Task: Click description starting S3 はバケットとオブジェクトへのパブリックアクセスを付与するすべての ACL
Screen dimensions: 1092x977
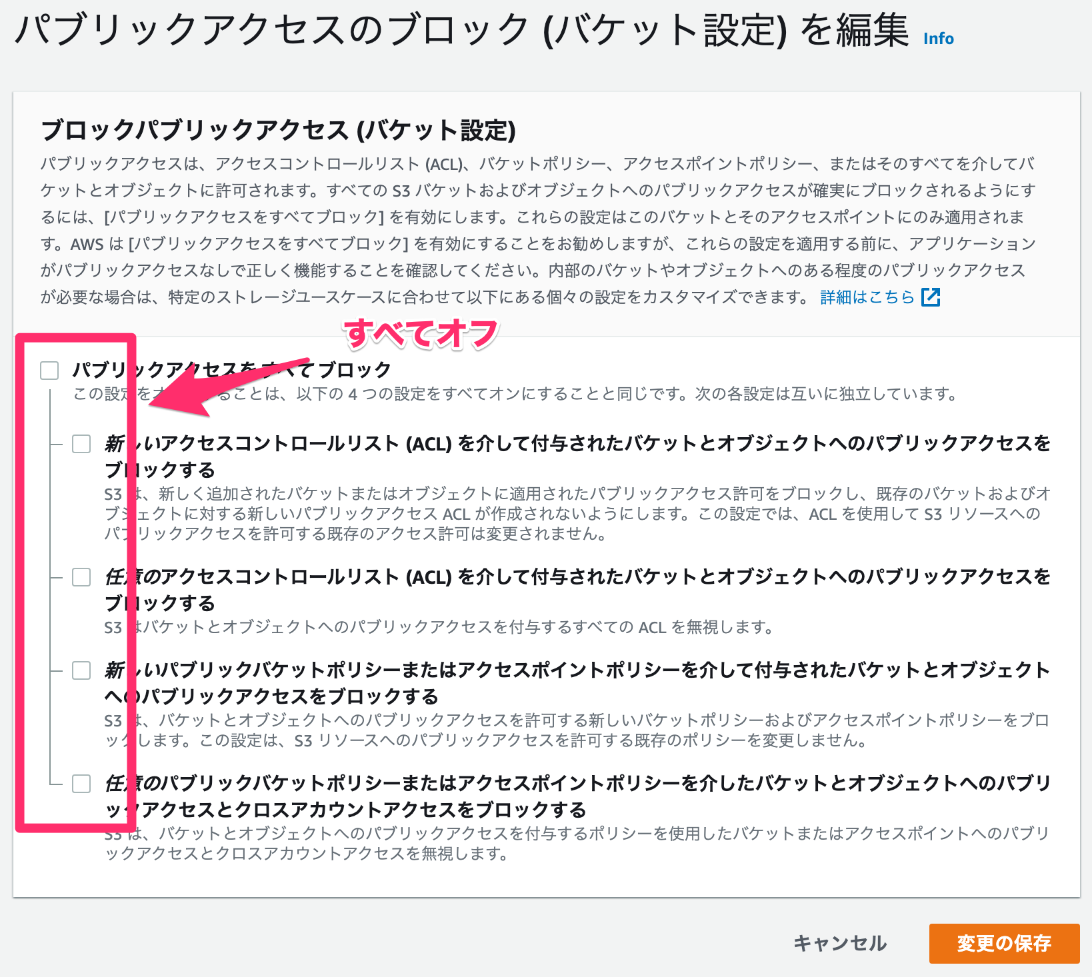Action: [439, 627]
